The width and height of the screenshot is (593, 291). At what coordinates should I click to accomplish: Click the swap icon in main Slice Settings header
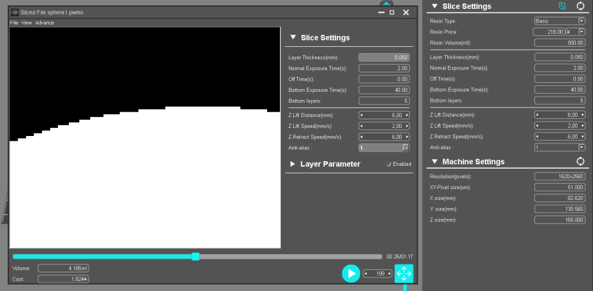tap(562, 5)
